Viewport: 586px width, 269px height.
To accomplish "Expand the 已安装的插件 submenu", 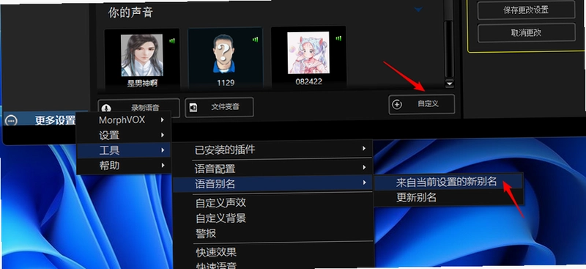I will tap(272, 150).
